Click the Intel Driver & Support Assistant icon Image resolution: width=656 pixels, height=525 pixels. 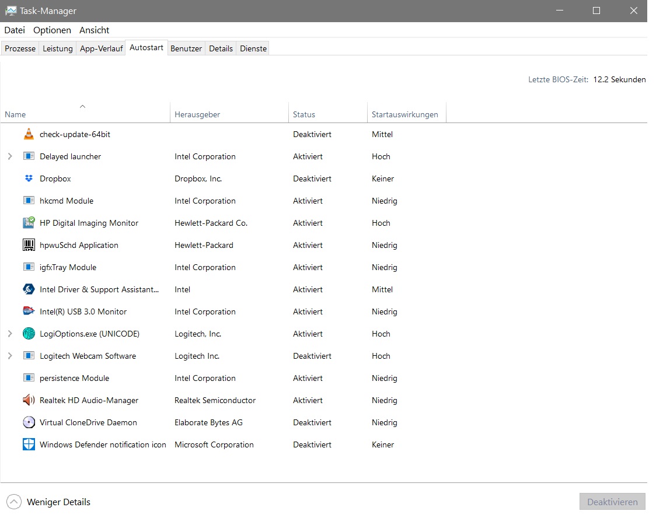click(x=29, y=289)
